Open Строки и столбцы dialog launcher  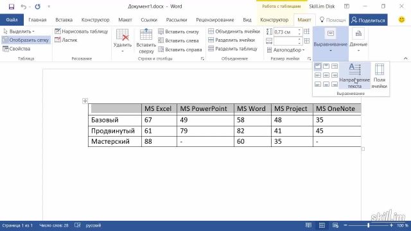coord(202,58)
